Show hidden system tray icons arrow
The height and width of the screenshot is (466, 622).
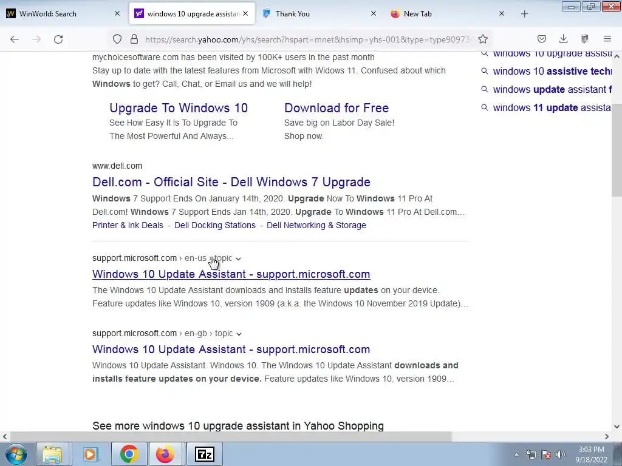click(516, 454)
